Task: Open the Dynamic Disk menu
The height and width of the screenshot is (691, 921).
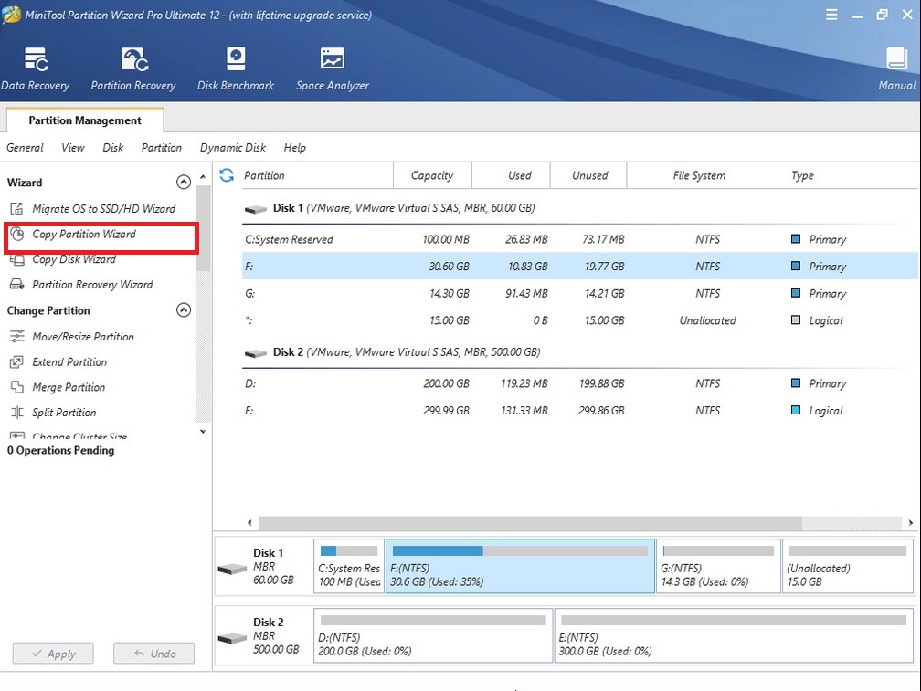Action: (x=233, y=148)
